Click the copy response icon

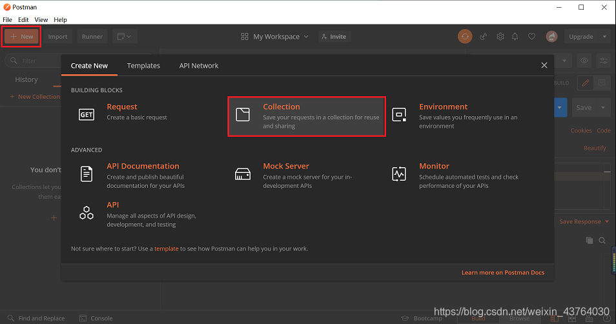[590, 240]
